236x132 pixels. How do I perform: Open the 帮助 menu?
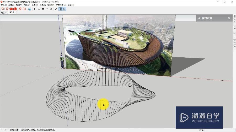[x=71, y=5]
